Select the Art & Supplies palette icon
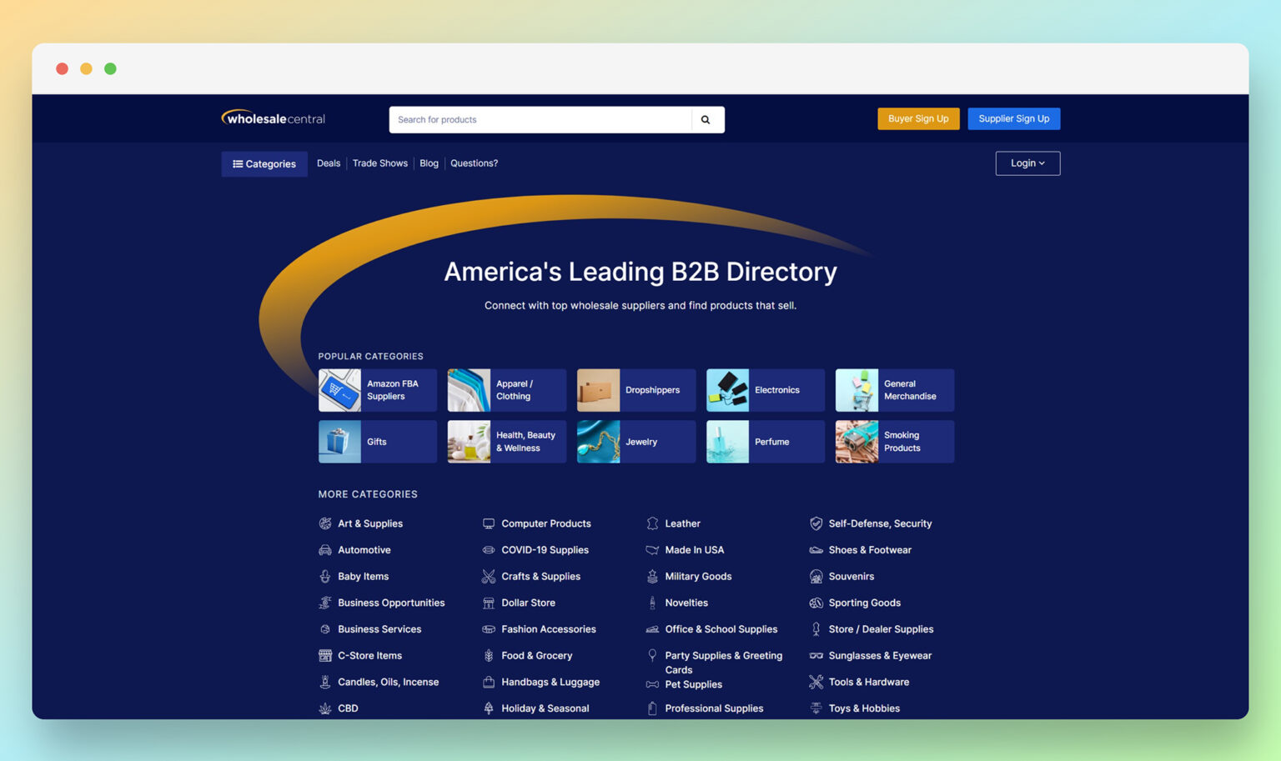 (x=325, y=523)
